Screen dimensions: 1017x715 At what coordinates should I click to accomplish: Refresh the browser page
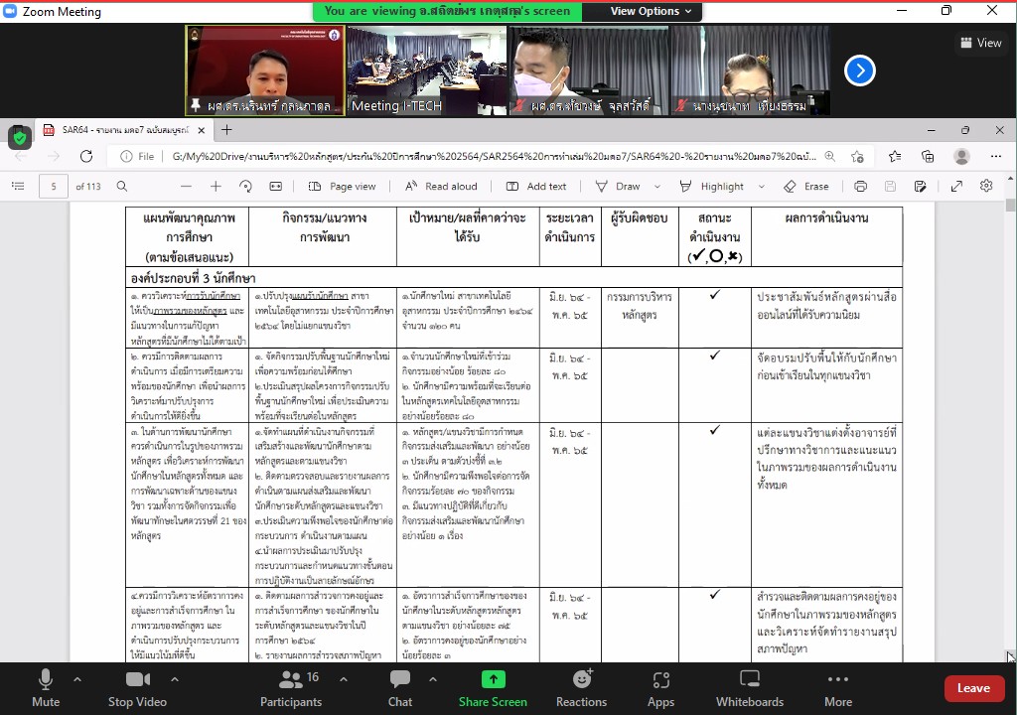coord(86,156)
